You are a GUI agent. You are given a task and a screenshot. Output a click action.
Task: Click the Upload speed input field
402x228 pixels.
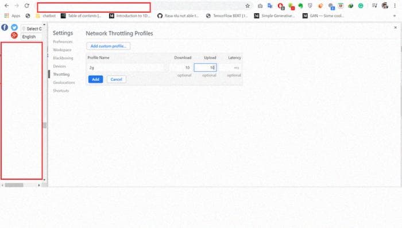[x=205, y=68]
